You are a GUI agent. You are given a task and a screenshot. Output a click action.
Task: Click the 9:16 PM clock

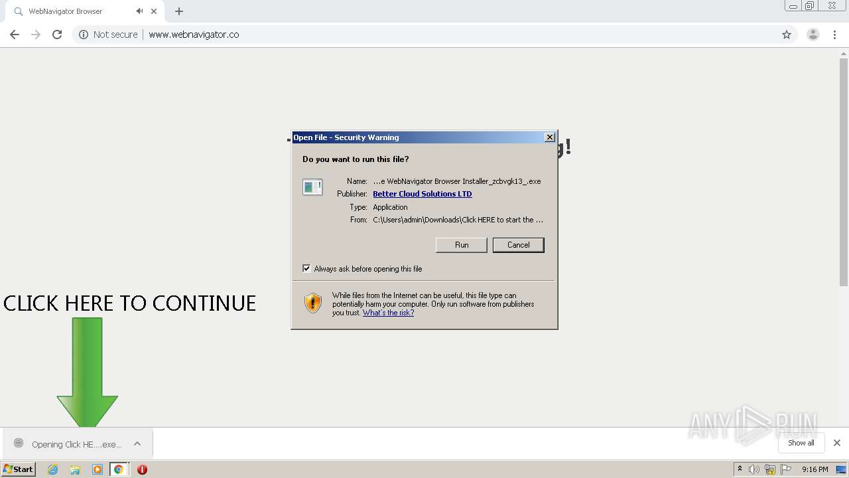pos(815,469)
